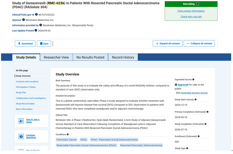
Task: Click info icon in Recruiting status banner
Action: (x=198, y=4)
